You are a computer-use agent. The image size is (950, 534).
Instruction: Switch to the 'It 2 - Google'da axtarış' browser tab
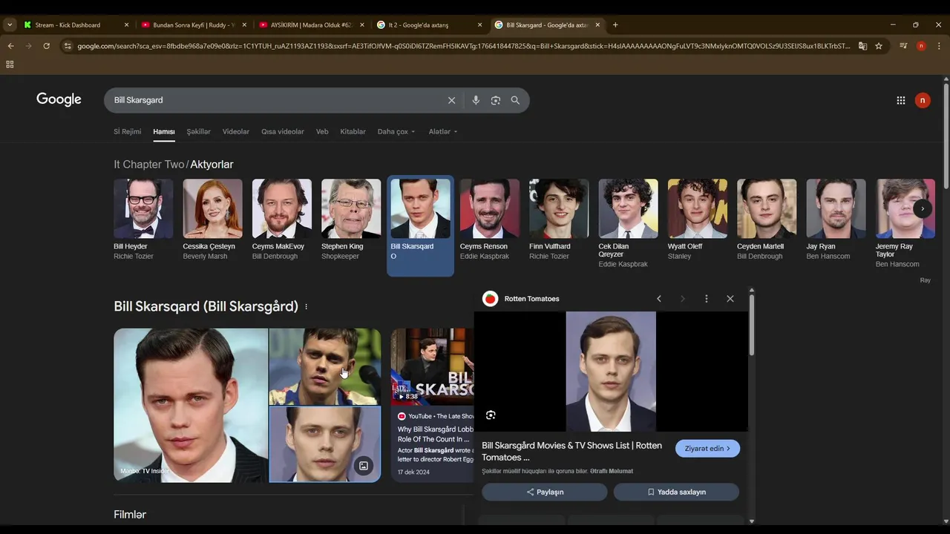coord(430,24)
